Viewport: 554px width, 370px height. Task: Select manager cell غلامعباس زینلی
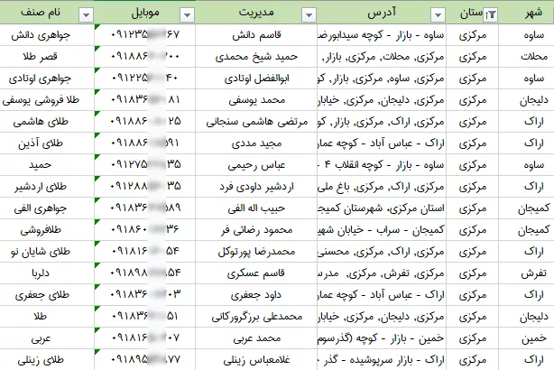pyautogui.click(x=256, y=360)
